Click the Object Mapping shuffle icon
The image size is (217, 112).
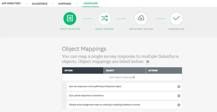(105, 19)
